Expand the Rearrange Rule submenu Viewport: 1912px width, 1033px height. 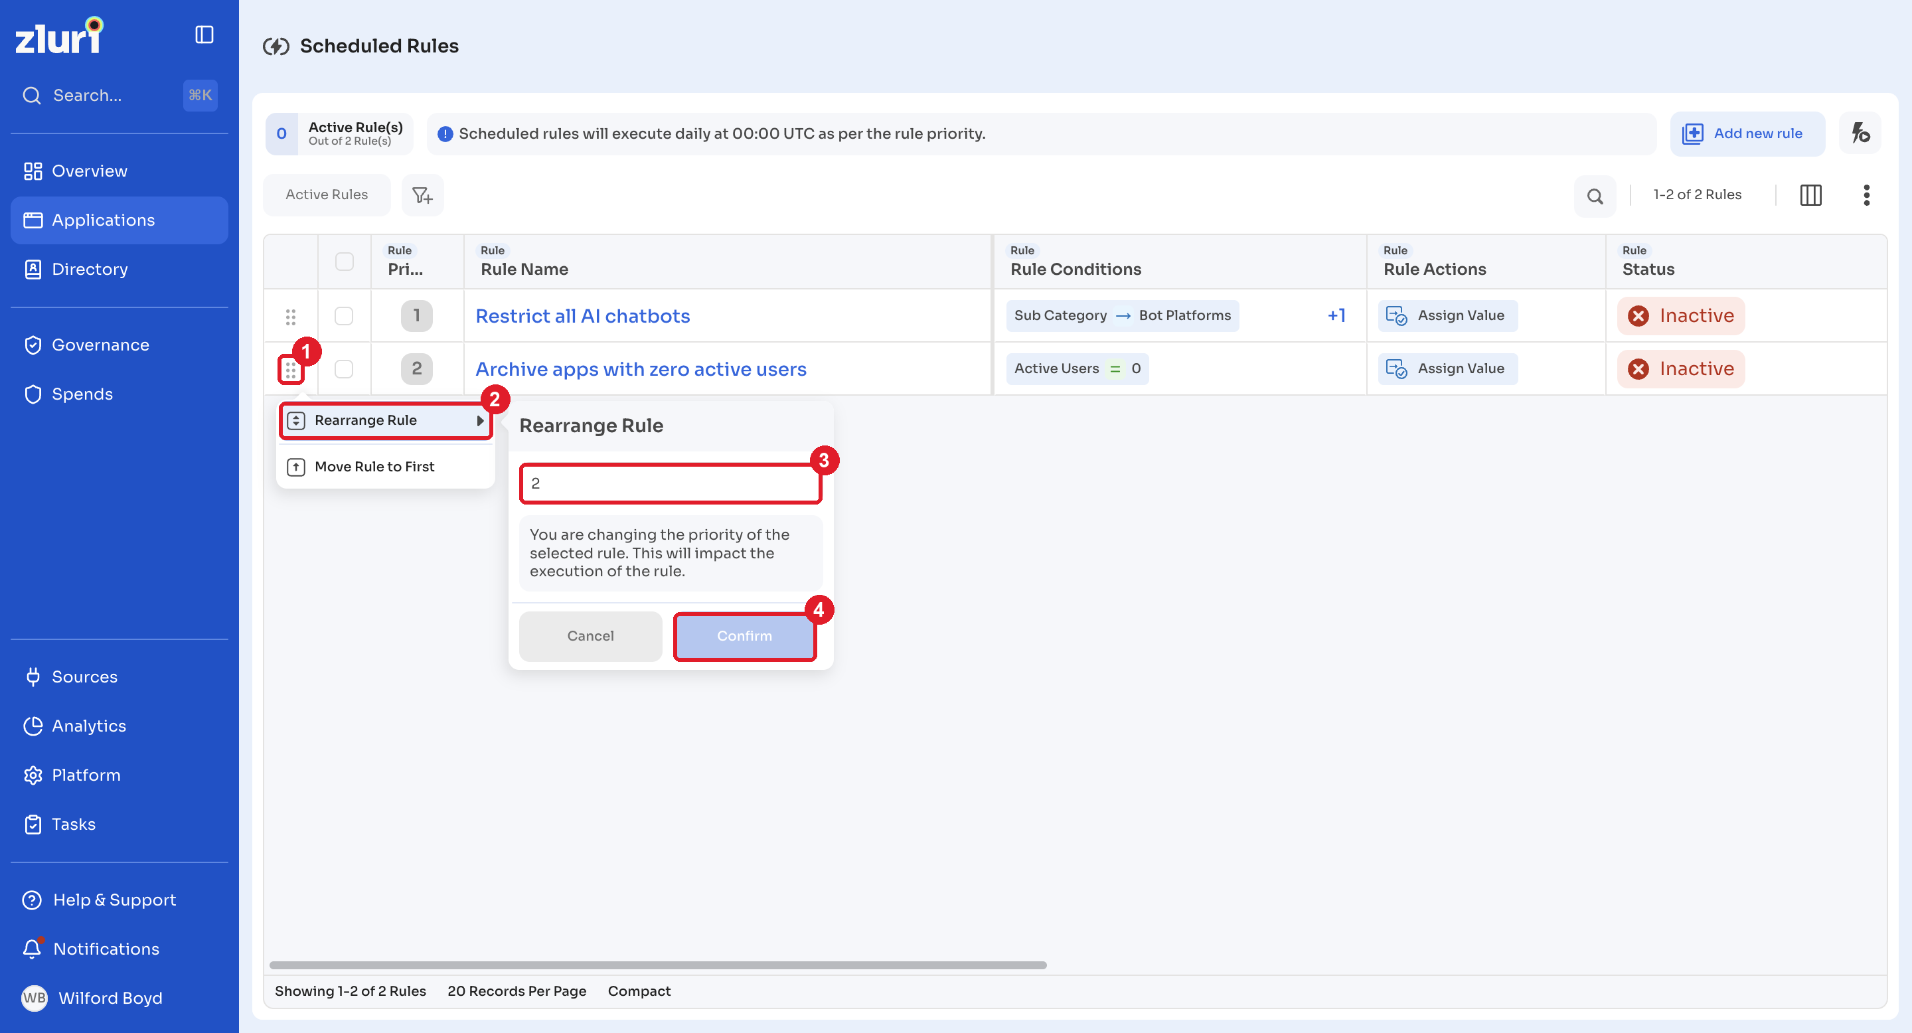tap(386, 421)
